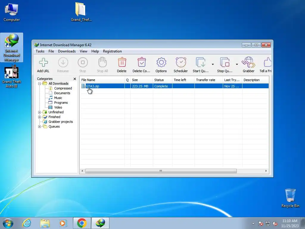This screenshot has height=229, width=305.
Task: Select the Queues folder label
Action: click(54, 126)
